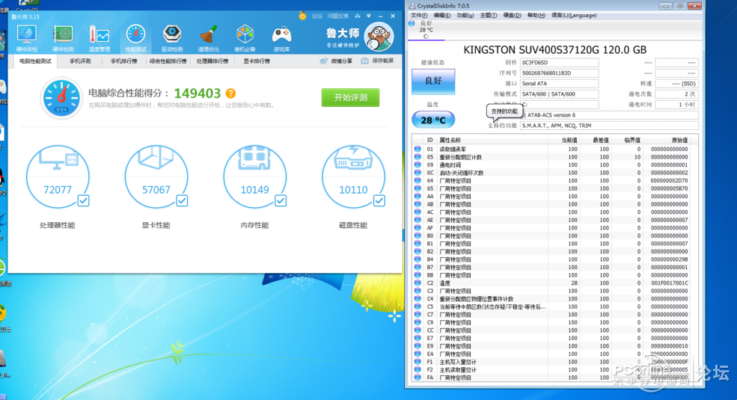This screenshot has width=737, height=400.
Task: Click the 良好 health status button
Action: (433, 81)
